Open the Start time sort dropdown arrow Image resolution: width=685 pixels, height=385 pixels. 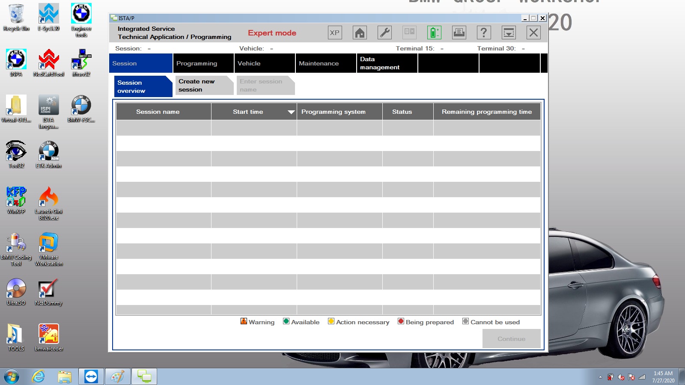click(x=292, y=112)
